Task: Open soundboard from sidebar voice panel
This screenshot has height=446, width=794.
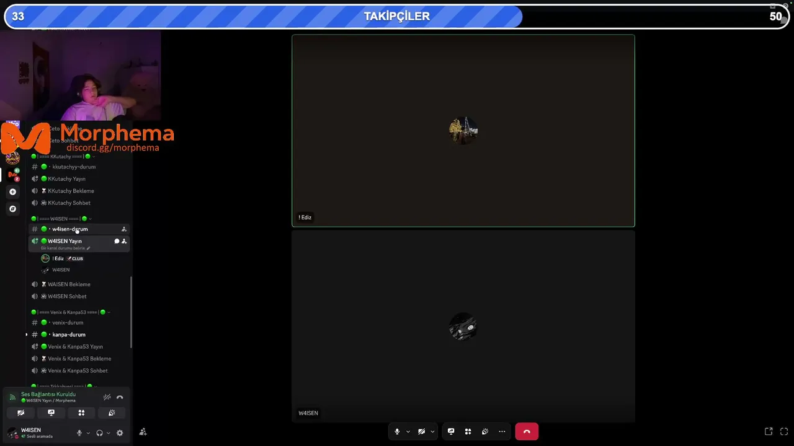Action: [x=112, y=413]
